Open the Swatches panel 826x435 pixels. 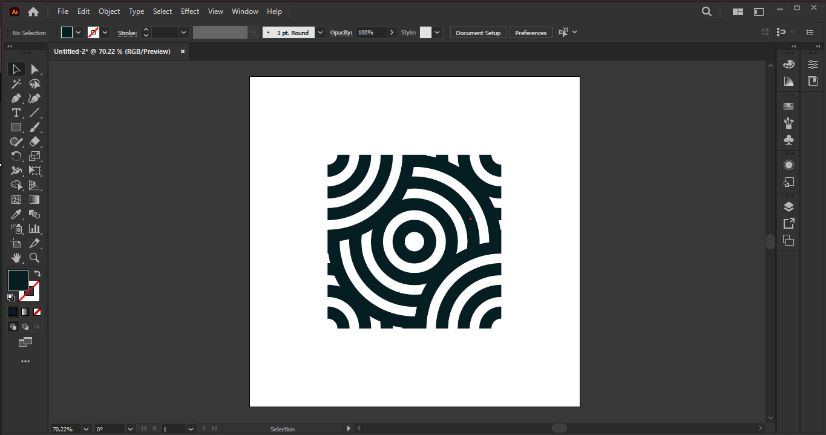point(788,106)
